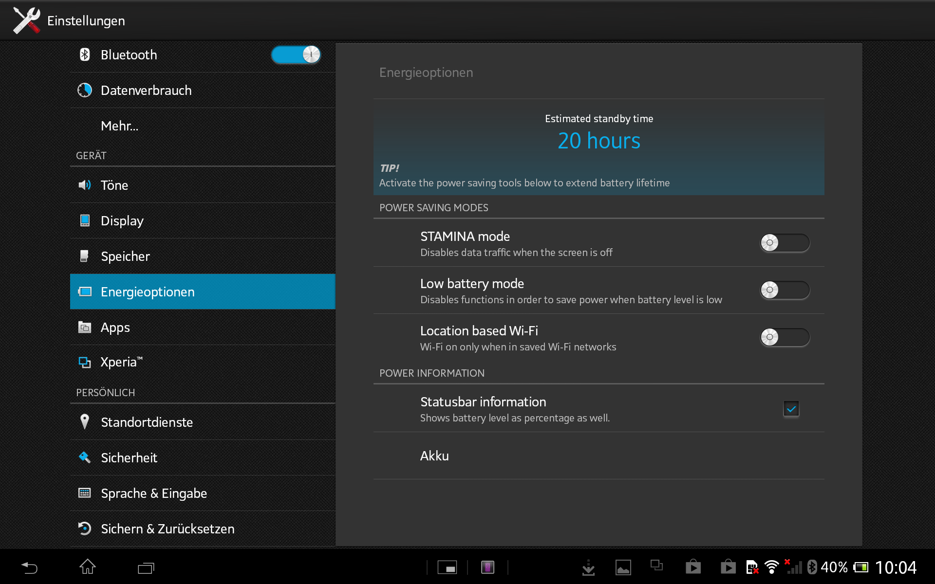This screenshot has height=584, width=935.
Task: Click the clock showing 10:04
Action: (895, 567)
